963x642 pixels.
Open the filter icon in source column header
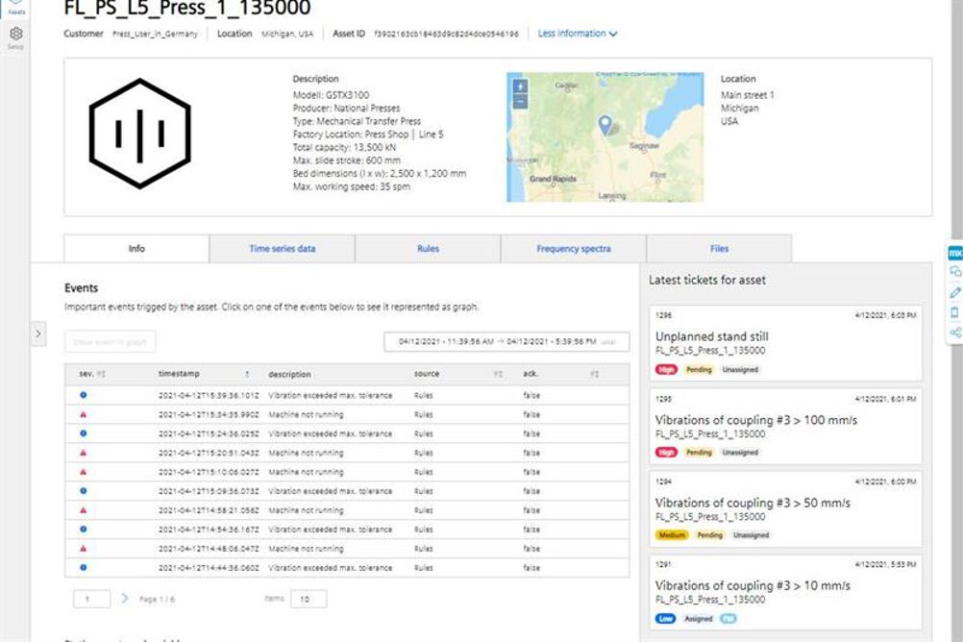(498, 374)
